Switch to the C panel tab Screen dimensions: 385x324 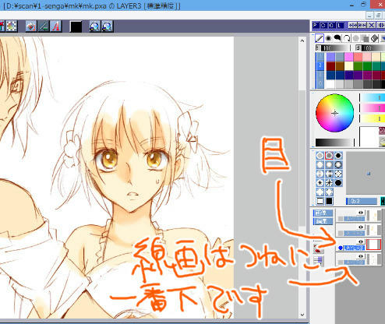(x=323, y=25)
